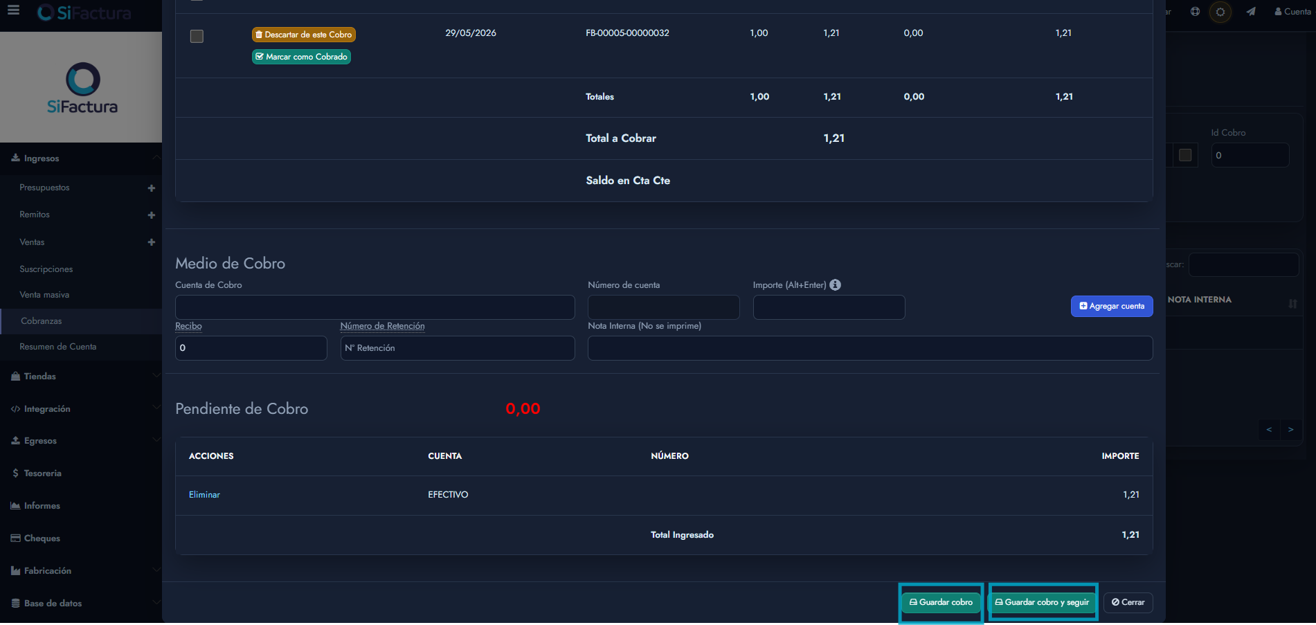
Task: Click the Importe info icon
Action: click(x=835, y=284)
